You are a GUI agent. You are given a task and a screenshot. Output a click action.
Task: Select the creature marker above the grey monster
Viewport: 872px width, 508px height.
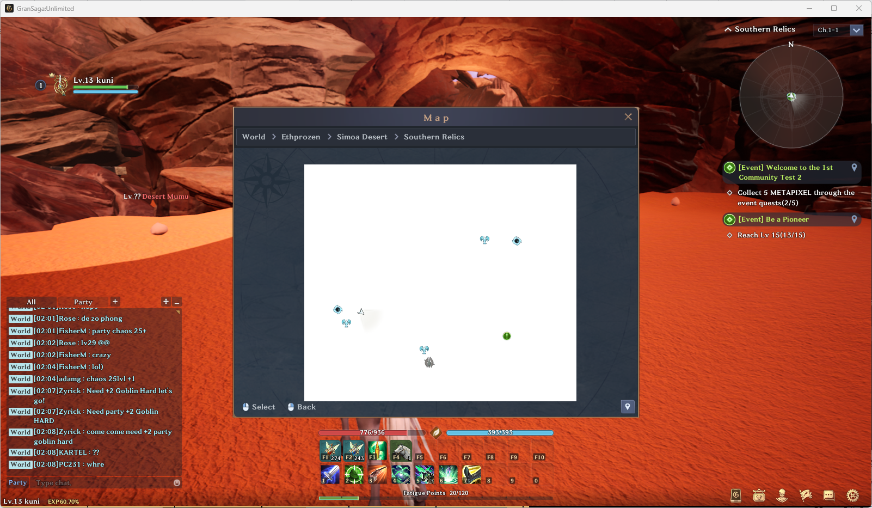[x=424, y=350]
